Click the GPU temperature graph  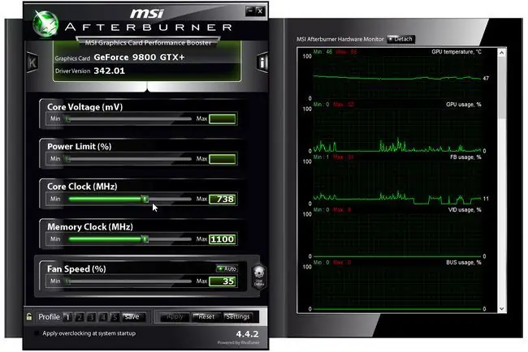[x=397, y=77]
